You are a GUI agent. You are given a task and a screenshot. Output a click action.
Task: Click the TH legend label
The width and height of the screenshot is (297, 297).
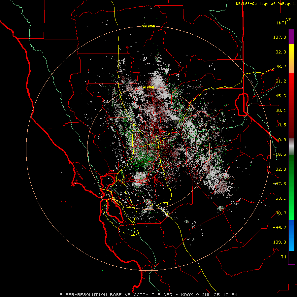[x=283, y=257]
